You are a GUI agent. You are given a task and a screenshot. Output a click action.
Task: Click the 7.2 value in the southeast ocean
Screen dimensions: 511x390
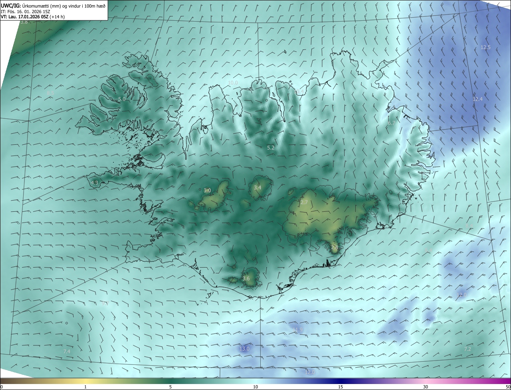pos(467,349)
